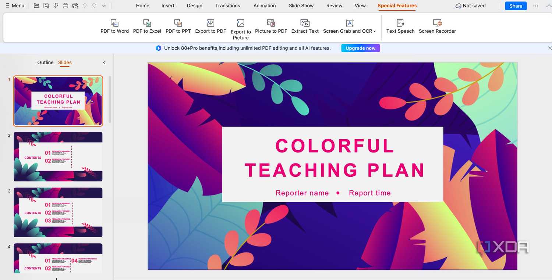The image size is (552, 280).
Task: Click the Pro benefits badge icon
Action: point(159,48)
